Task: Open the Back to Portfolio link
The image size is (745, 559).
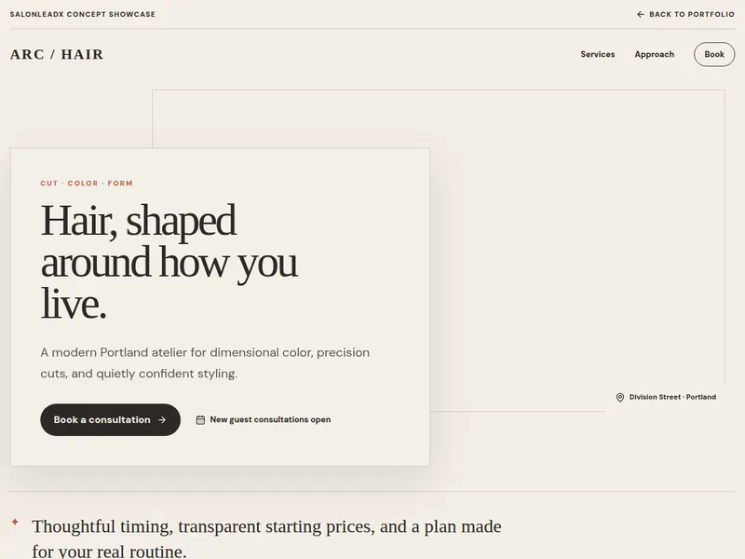Action: pyautogui.click(x=685, y=14)
